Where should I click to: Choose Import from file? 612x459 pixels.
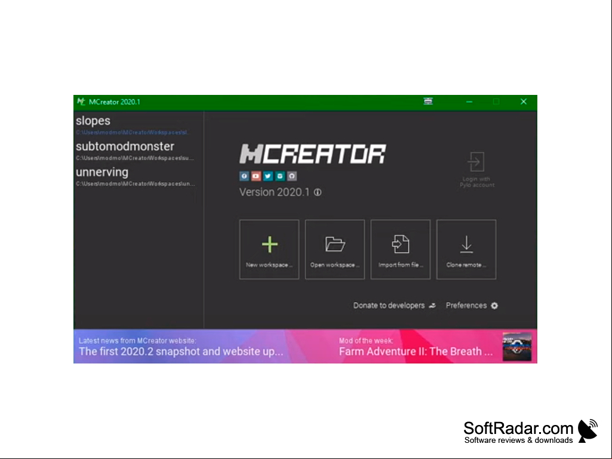click(401, 249)
